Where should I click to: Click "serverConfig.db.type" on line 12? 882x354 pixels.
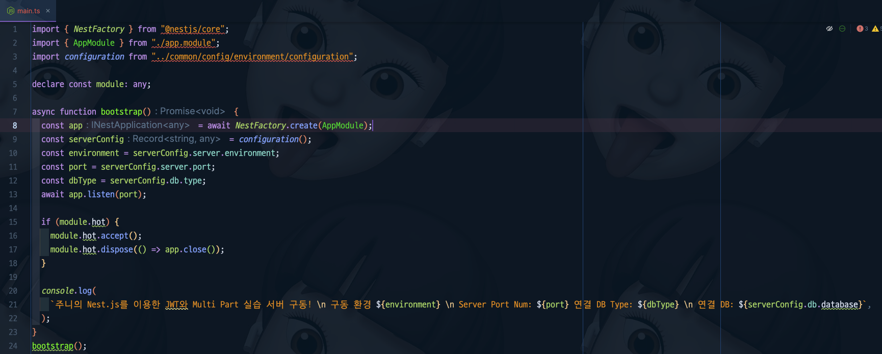[x=156, y=181]
